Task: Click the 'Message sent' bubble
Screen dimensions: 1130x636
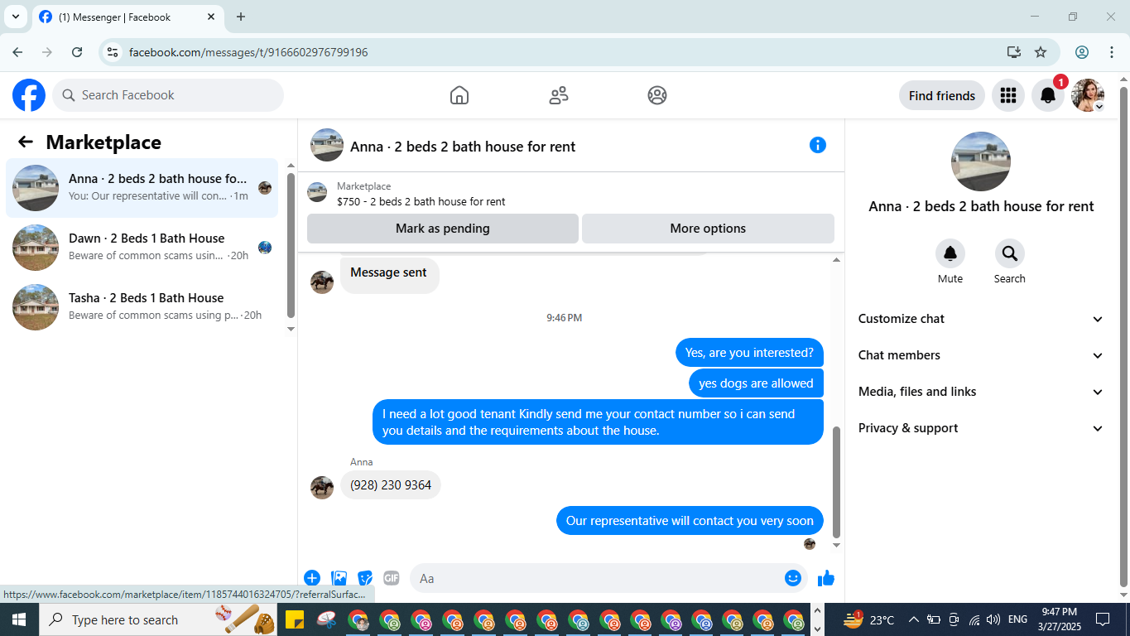Action: [389, 274]
